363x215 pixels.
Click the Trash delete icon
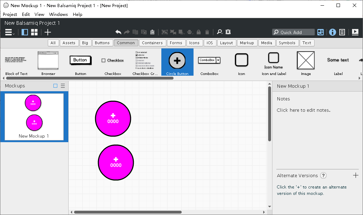point(207,32)
